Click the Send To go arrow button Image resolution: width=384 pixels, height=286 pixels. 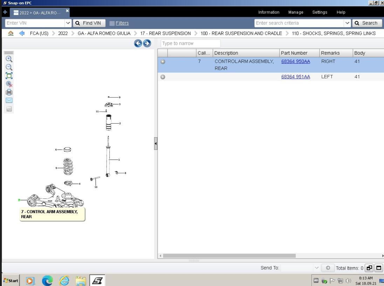(328, 268)
